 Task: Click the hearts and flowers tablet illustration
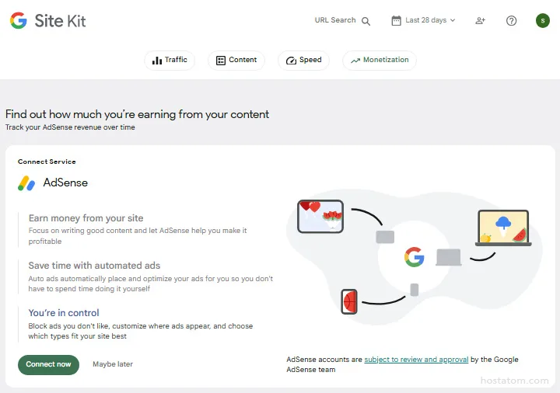coord(320,217)
